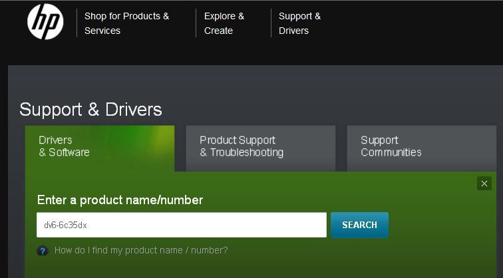
Task: Open Support & Drivers navigation menu
Action: 299,23
